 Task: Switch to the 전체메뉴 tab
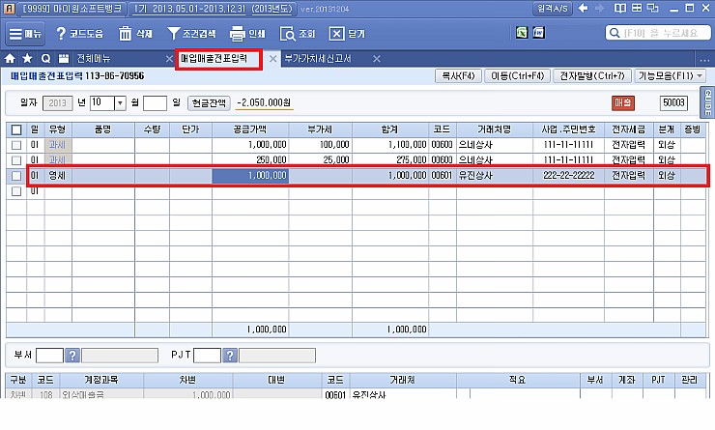[94, 59]
